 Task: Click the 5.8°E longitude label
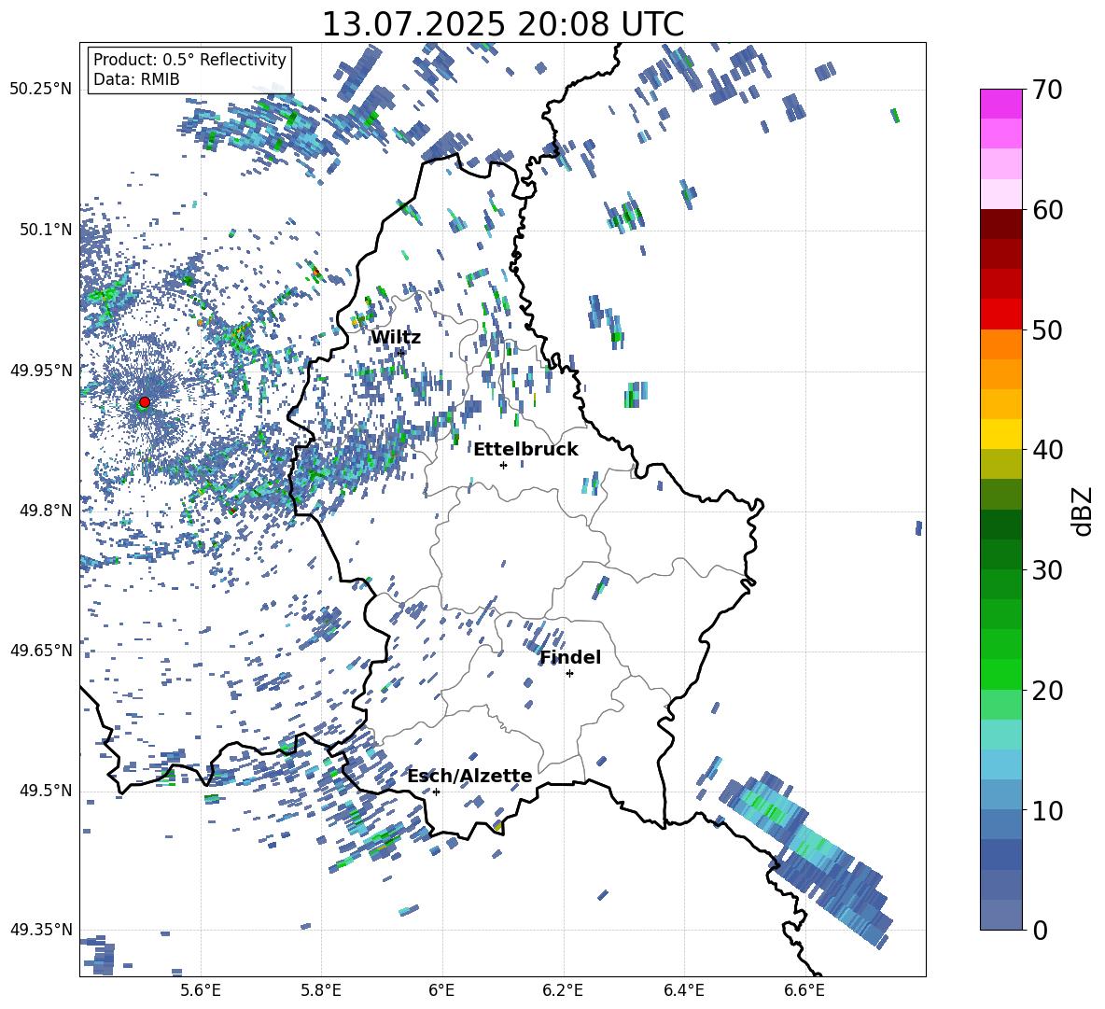pos(321,990)
